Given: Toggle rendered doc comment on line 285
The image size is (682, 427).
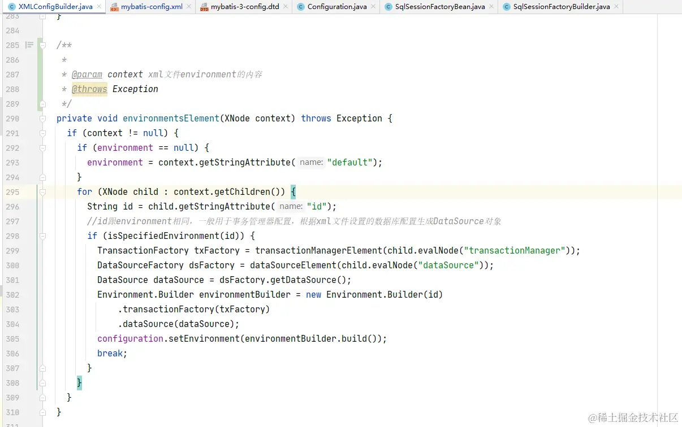Looking at the screenshot, I should pyautogui.click(x=29, y=45).
